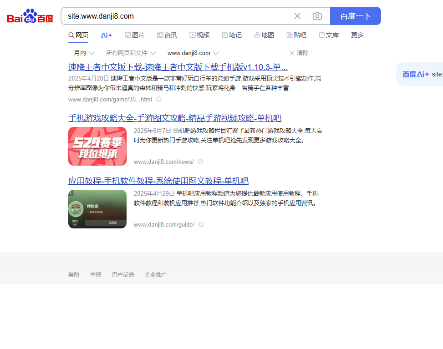Go to the 贴吧 tab
Image resolution: width=443 pixels, height=349 pixels.
(296, 35)
